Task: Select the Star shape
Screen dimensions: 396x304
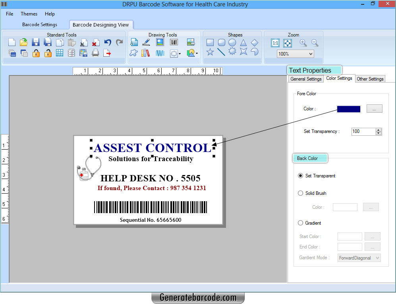Action: click(x=210, y=52)
